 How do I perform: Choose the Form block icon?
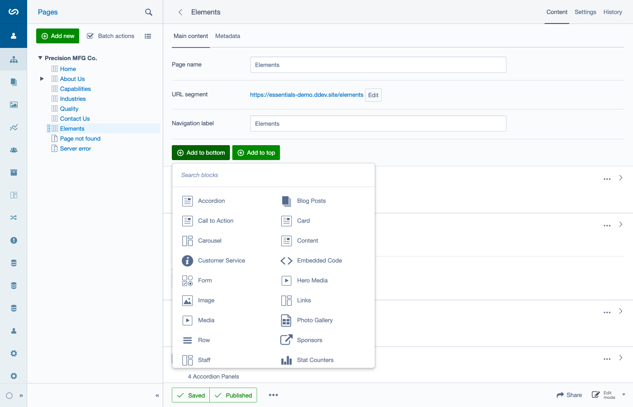click(187, 280)
